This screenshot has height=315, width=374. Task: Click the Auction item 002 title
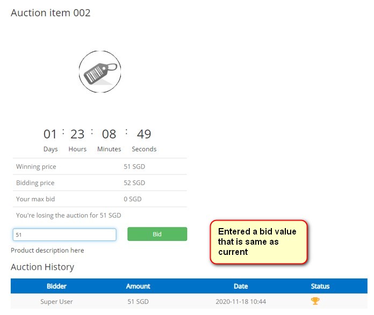pyautogui.click(x=51, y=13)
